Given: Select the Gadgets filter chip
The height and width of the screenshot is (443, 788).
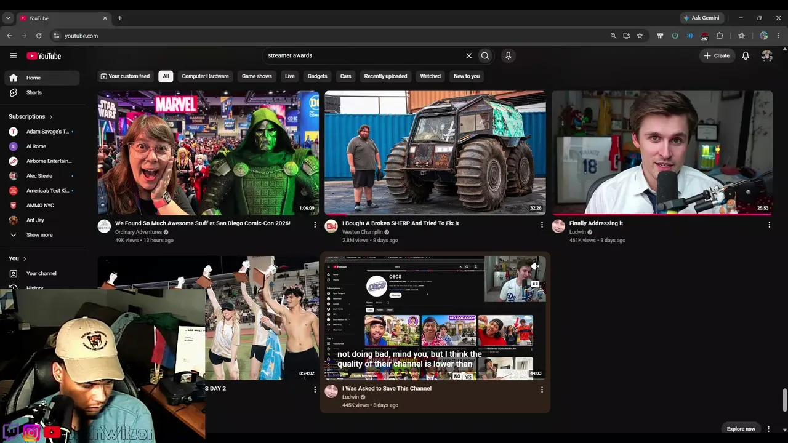Looking at the screenshot, I should click(x=318, y=76).
